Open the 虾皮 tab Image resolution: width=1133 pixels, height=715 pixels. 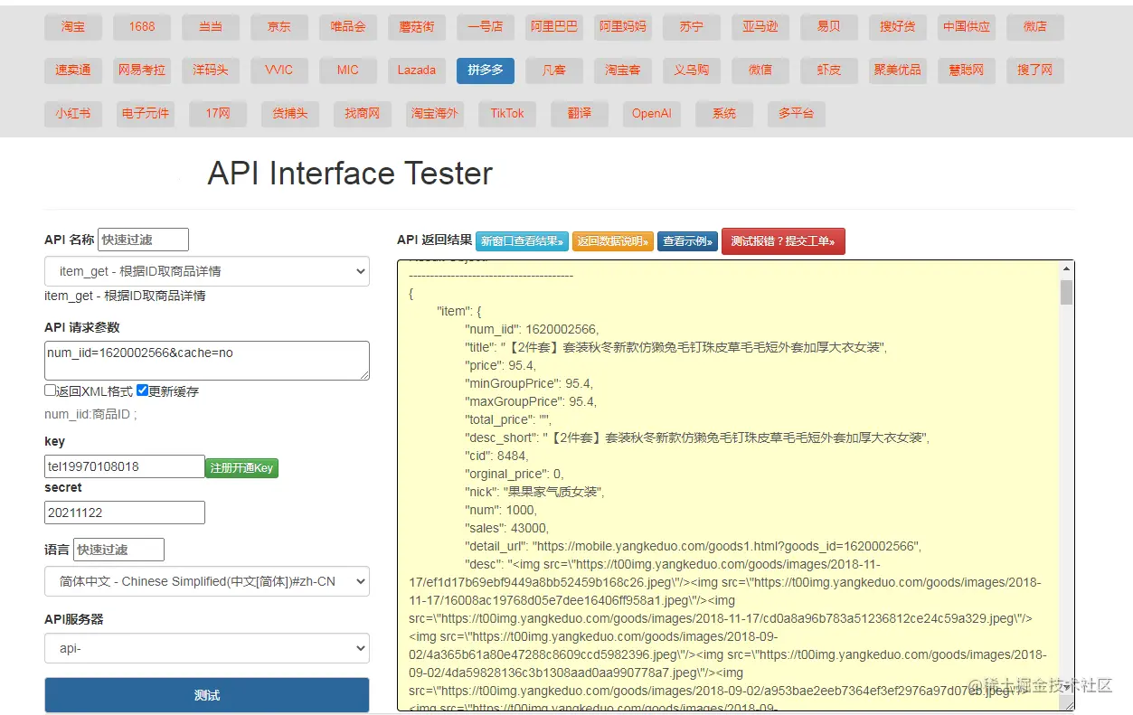829,71
